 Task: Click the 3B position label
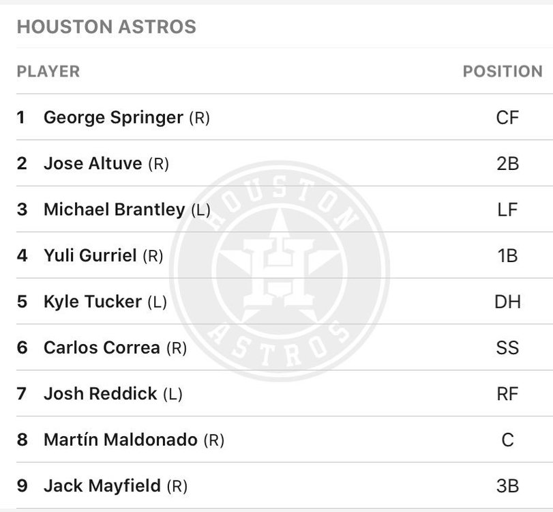(507, 486)
